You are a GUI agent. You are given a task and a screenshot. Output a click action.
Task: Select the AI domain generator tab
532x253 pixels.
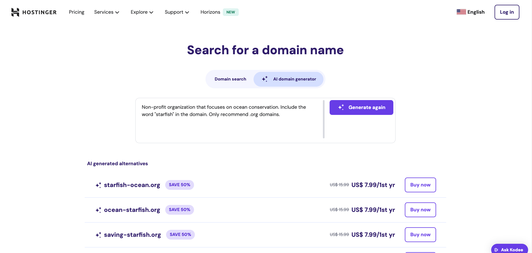tap(289, 79)
